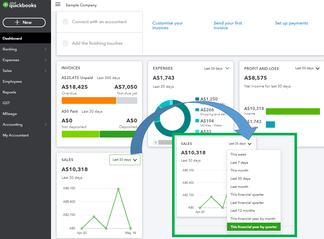This screenshot has width=324, height=239.
Task: Follow the Customise your invoices link
Action: click(x=168, y=26)
